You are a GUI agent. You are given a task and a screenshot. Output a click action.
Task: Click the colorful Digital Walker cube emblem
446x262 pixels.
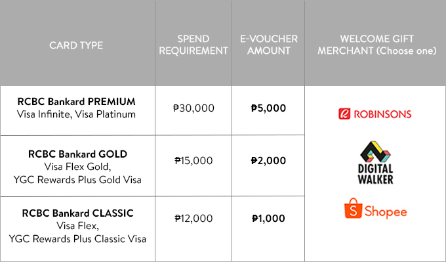pyautogui.click(x=375, y=152)
